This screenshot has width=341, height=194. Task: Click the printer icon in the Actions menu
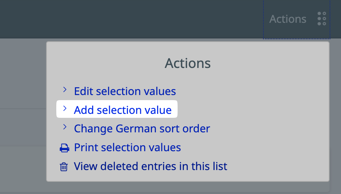[x=64, y=148]
